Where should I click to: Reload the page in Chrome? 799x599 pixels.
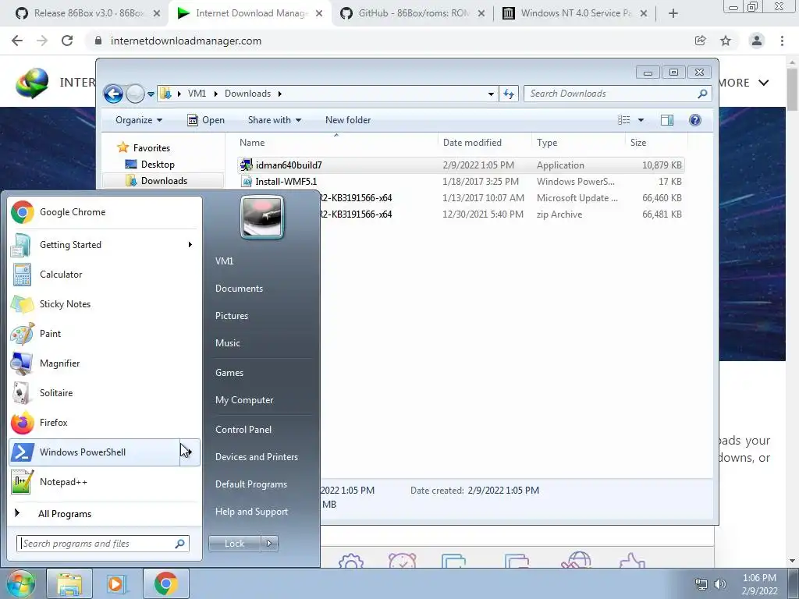67,41
